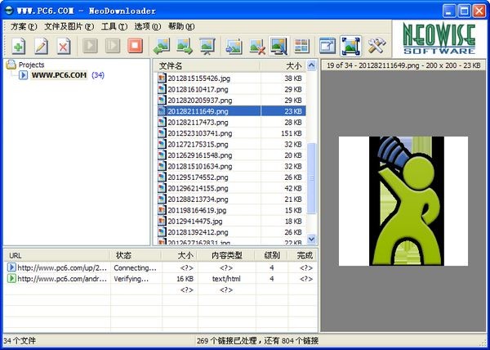Viewport: 490px width, 350px height.
Task: Select the WWW.PC6.COM project in the tree
Action: click(59, 75)
